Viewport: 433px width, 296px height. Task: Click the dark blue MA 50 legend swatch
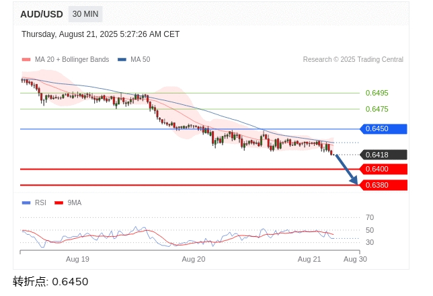point(122,59)
